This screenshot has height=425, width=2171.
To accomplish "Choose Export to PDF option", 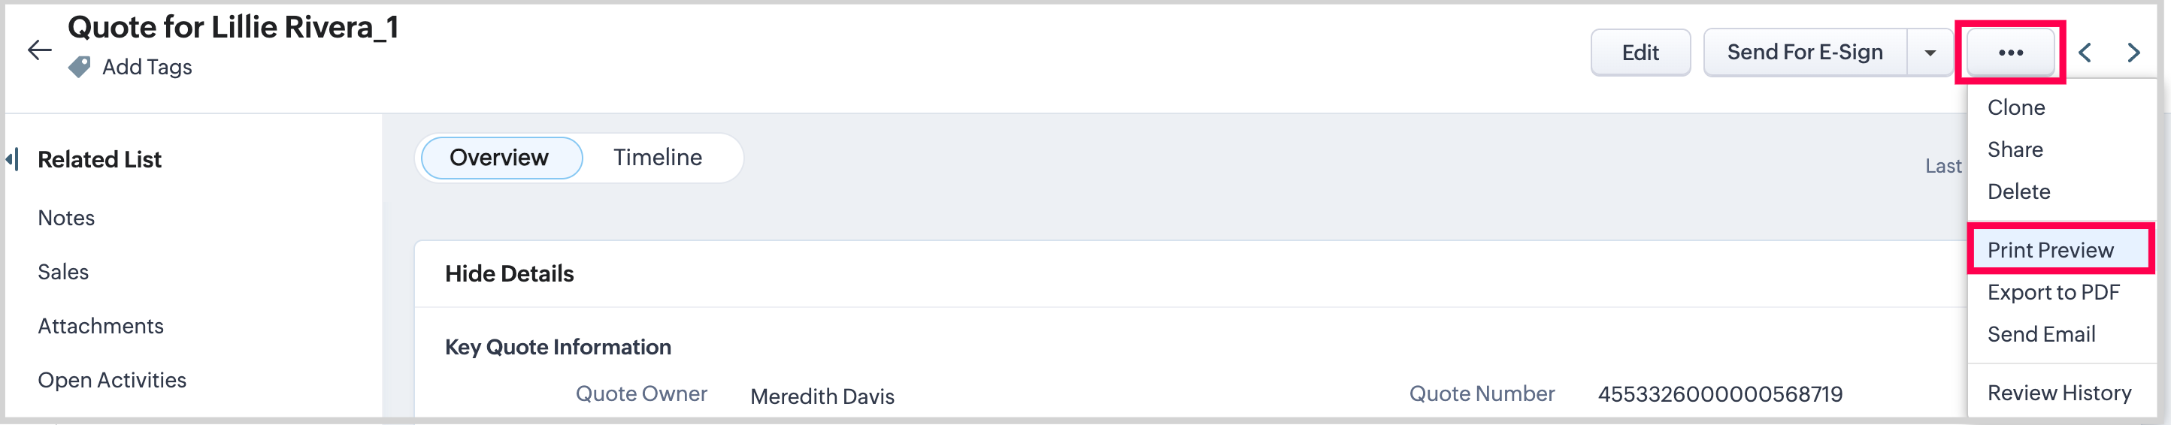I will (x=2053, y=292).
